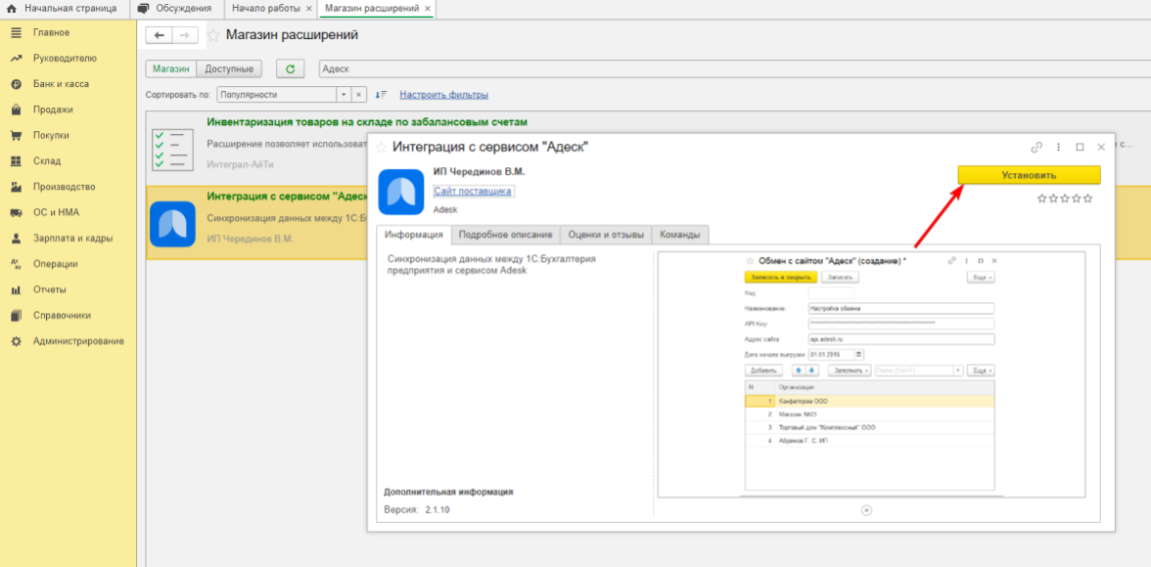
Task: Click the ИП Черединов В.М. name in dialog
Action: [480, 172]
